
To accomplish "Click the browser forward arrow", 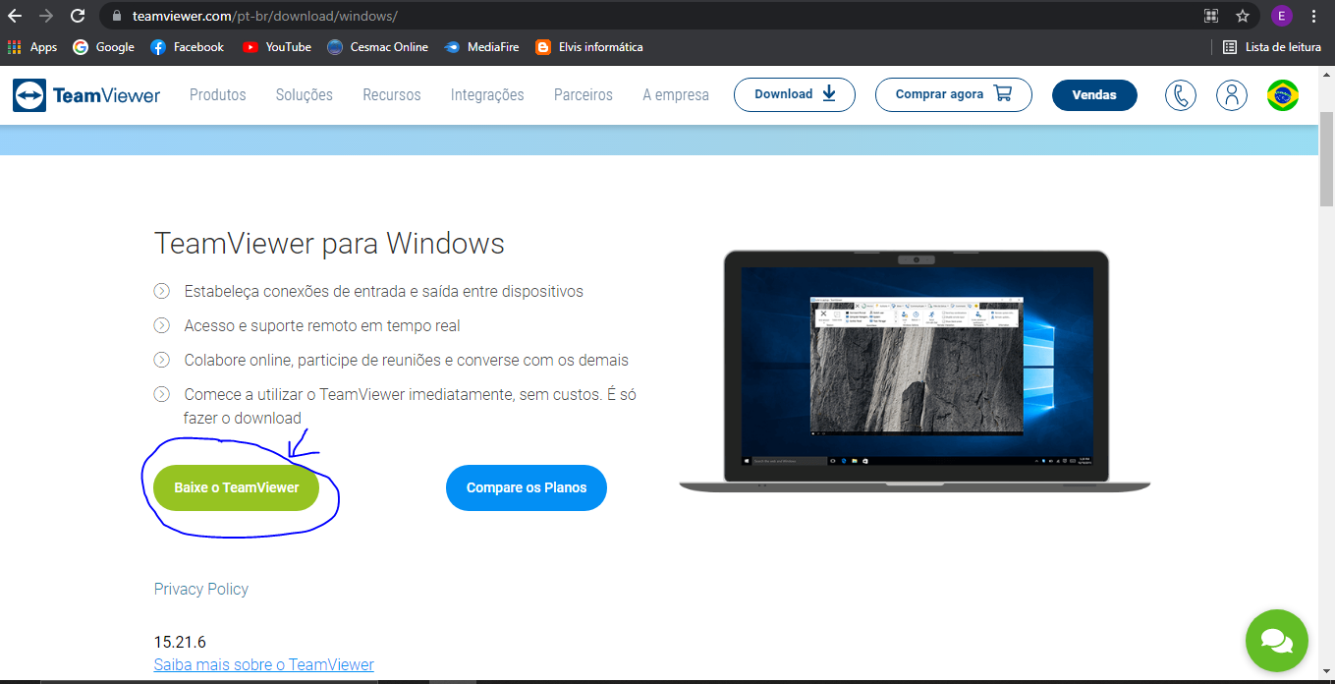I will pos(45,16).
